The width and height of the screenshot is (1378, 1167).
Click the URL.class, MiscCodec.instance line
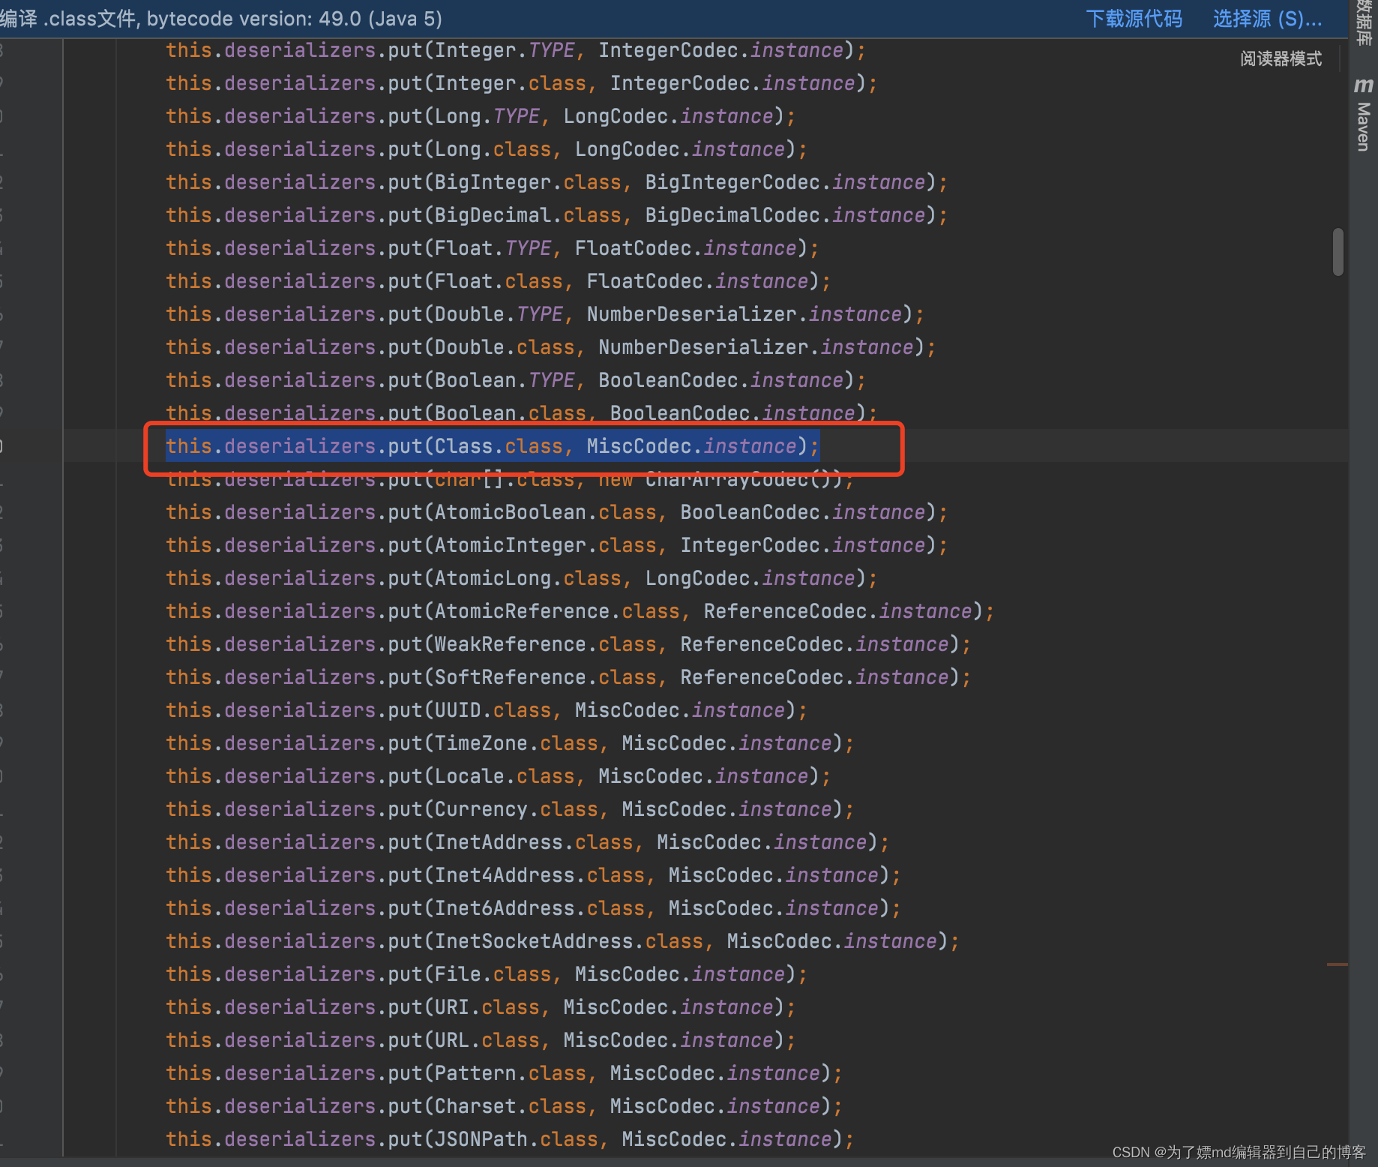coord(481,1040)
